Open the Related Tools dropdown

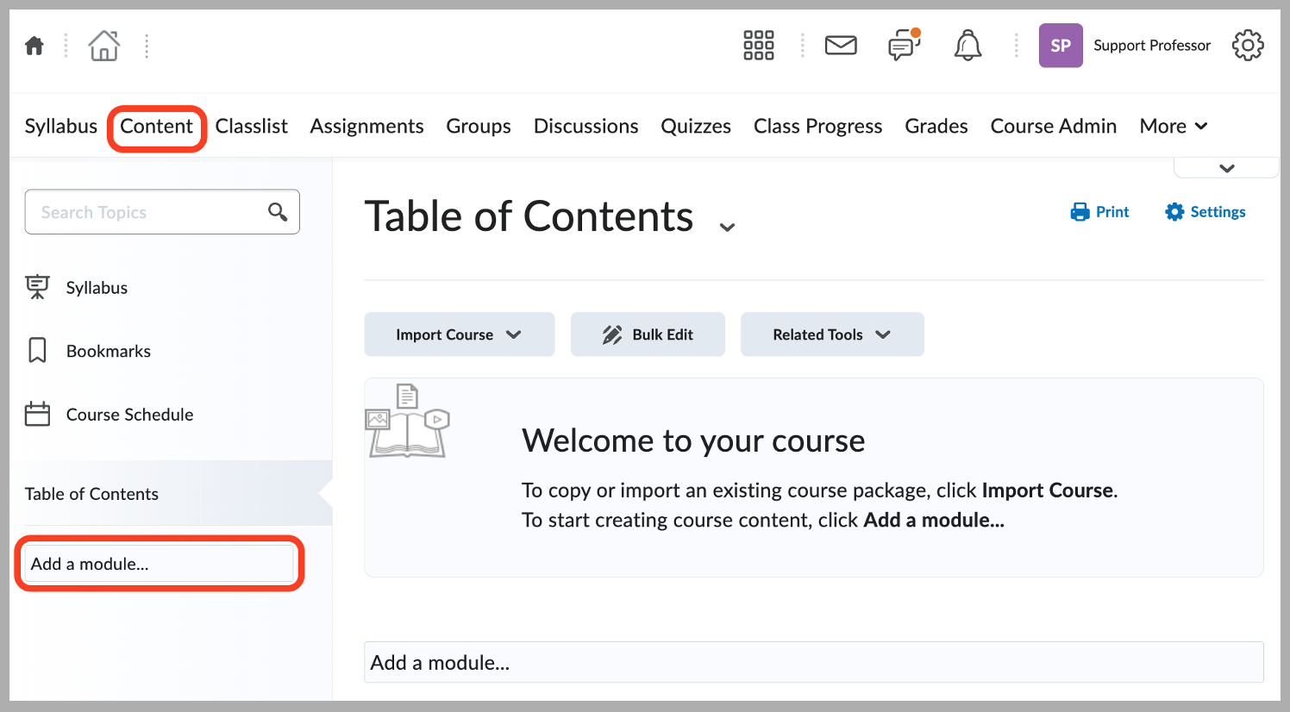[831, 334]
